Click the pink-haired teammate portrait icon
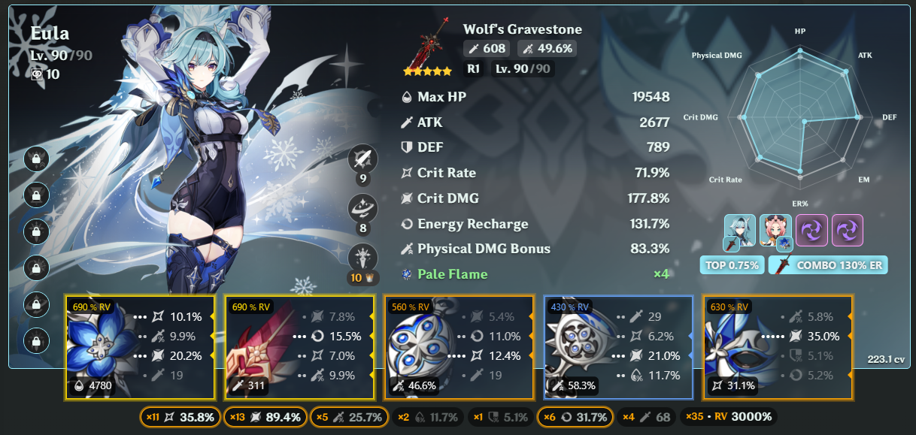 tap(775, 231)
